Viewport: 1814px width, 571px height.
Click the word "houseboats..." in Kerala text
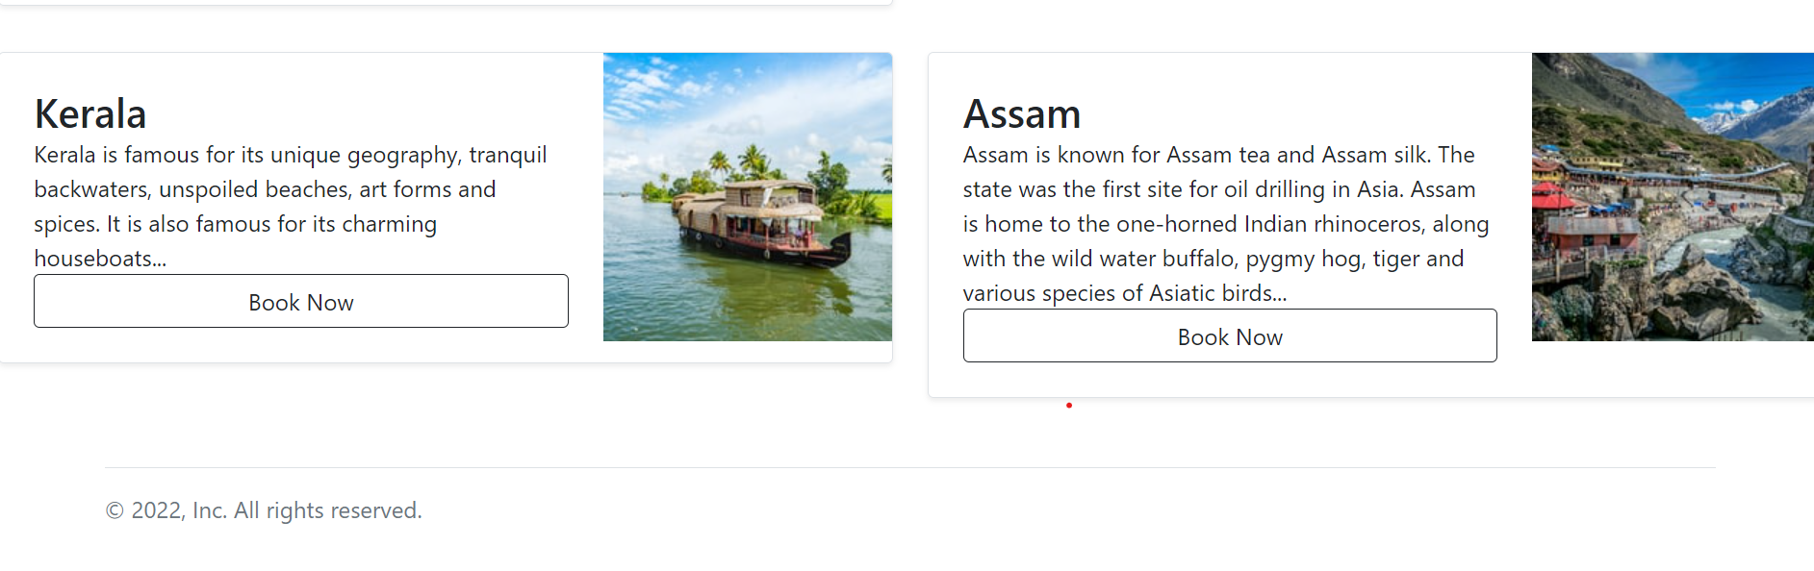pos(100,259)
